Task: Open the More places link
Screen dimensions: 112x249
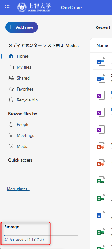Action: [x=18, y=189]
